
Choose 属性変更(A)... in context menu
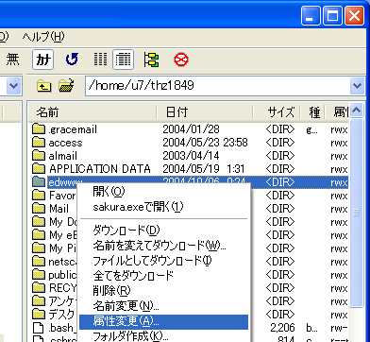coord(163,321)
